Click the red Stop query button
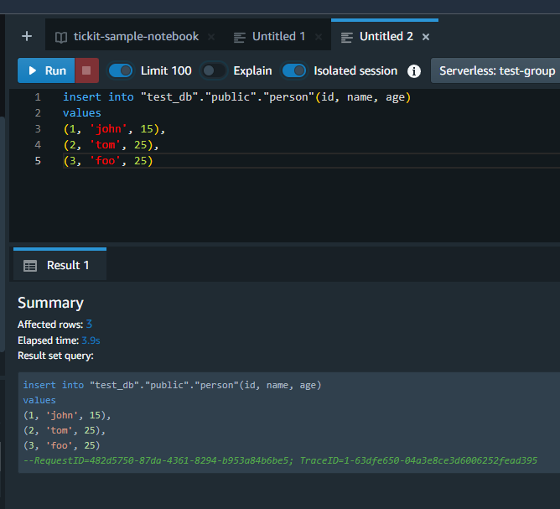This screenshot has width=560, height=509. click(x=87, y=70)
